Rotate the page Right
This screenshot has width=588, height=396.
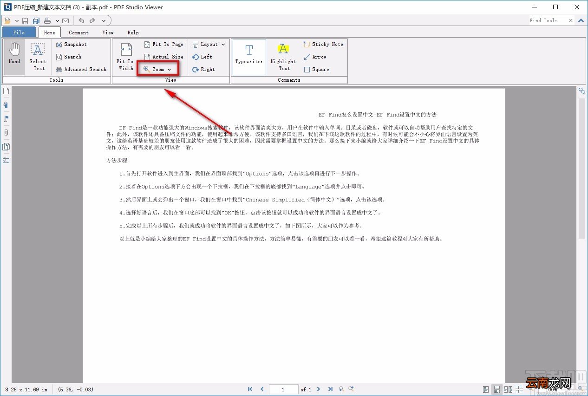[204, 69]
